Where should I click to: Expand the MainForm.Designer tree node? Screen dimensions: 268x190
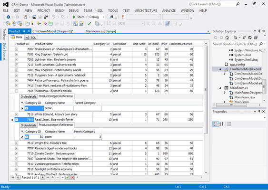click(x=225, y=93)
